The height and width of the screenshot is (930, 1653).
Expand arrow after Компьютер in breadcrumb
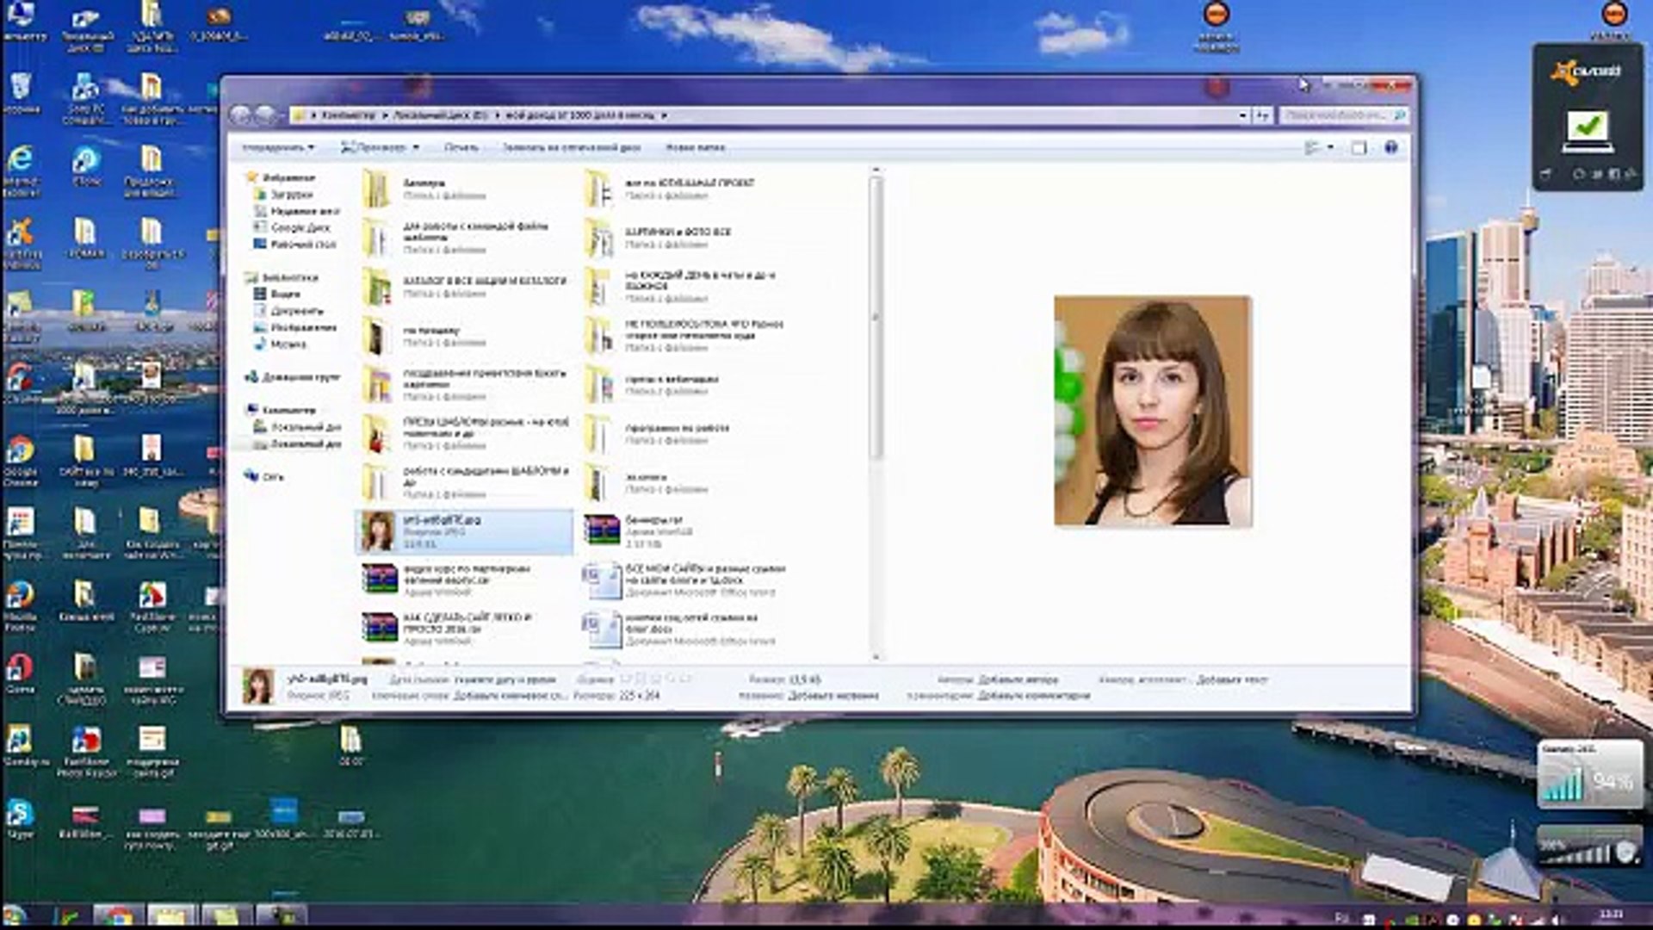tap(384, 115)
